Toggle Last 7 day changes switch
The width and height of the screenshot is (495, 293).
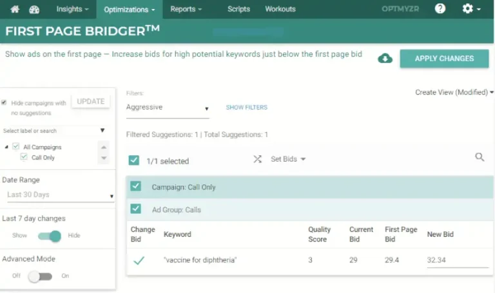(49, 236)
